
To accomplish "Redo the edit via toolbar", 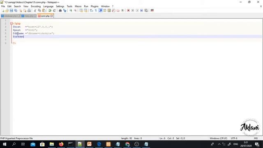I will [x=54, y=11].
